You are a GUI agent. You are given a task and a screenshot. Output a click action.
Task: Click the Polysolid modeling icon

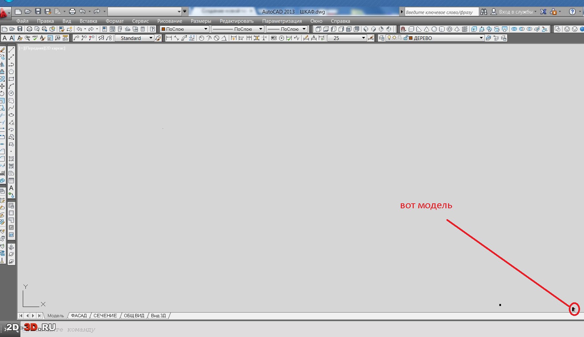click(403, 29)
